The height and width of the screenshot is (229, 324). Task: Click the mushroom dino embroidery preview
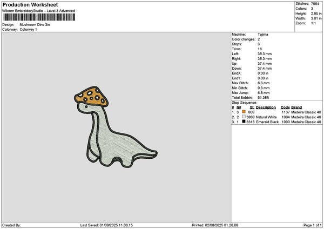point(116,127)
